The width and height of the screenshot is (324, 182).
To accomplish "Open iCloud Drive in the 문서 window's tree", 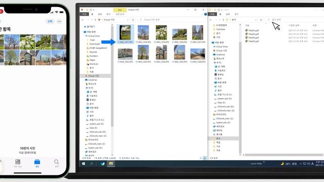I will [221, 47].
